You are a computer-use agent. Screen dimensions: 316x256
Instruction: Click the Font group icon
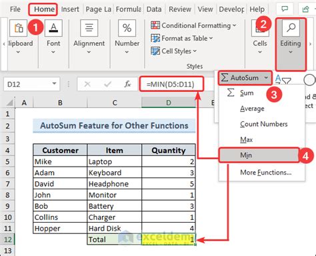tap(53, 28)
